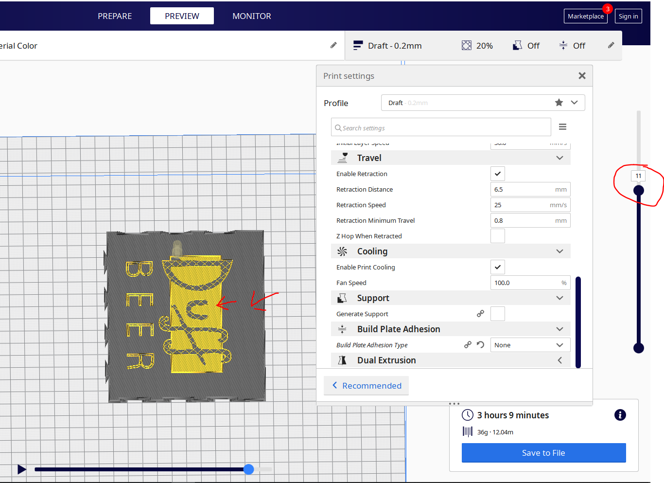Screen dimensions: 664x483
Task: Save sliced model to file
Action: [x=543, y=453]
